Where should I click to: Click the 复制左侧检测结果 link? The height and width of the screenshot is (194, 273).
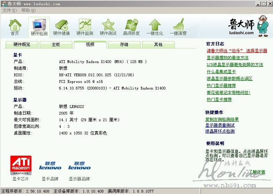pyautogui.click(x=222, y=119)
